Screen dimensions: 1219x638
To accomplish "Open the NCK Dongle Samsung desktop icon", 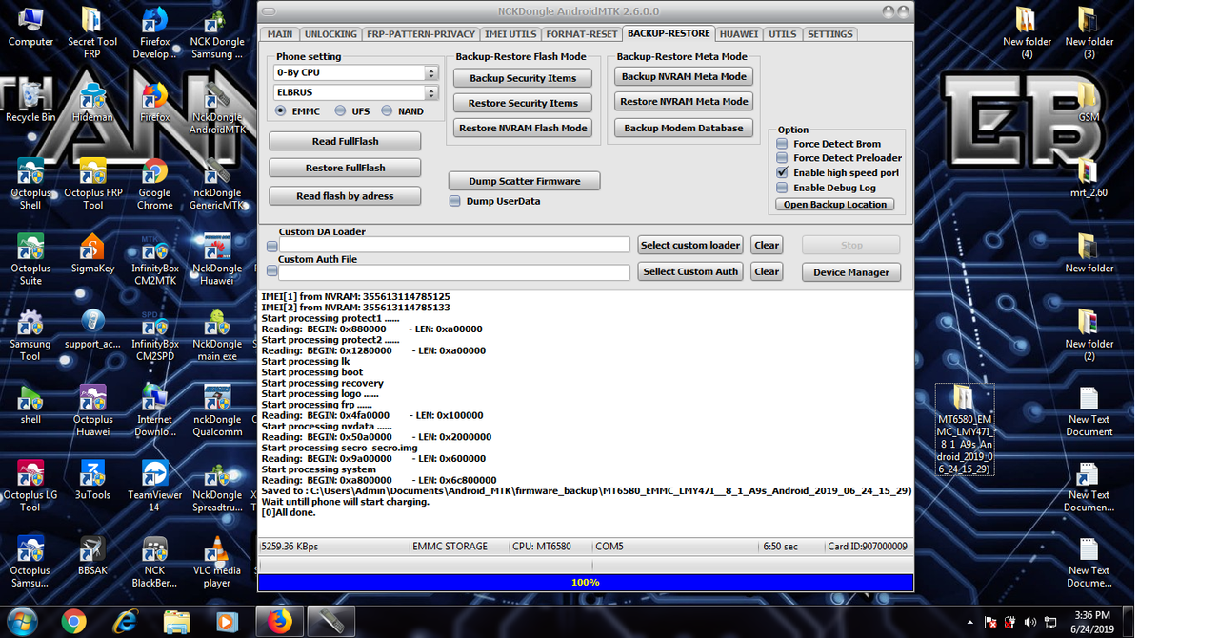I will tap(217, 33).
